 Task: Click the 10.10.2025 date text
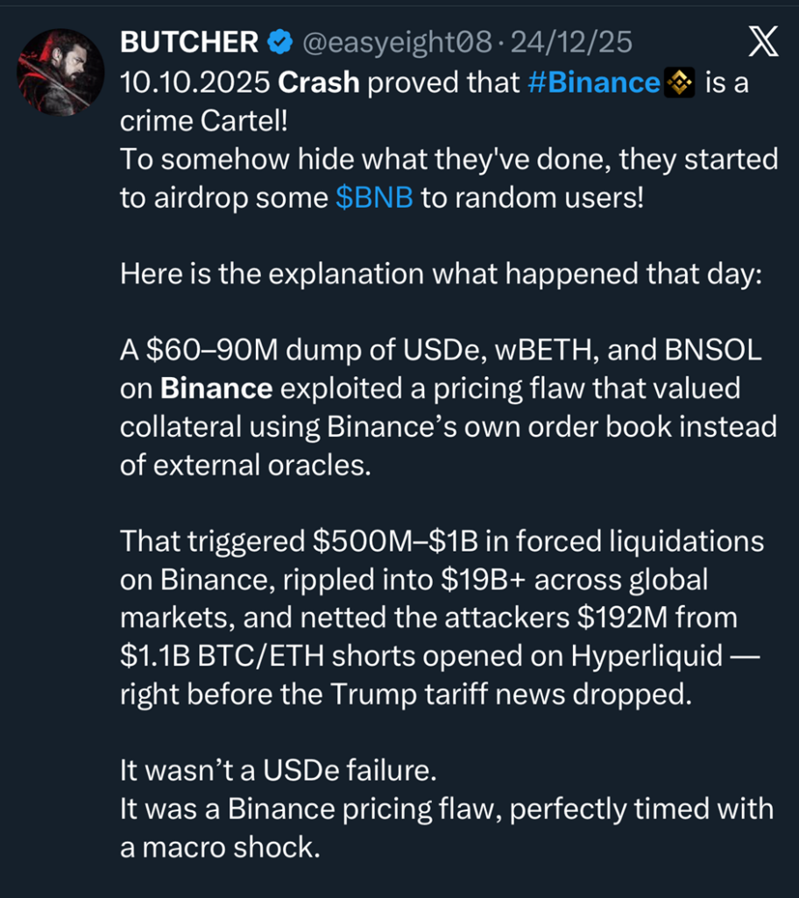point(194,82)
